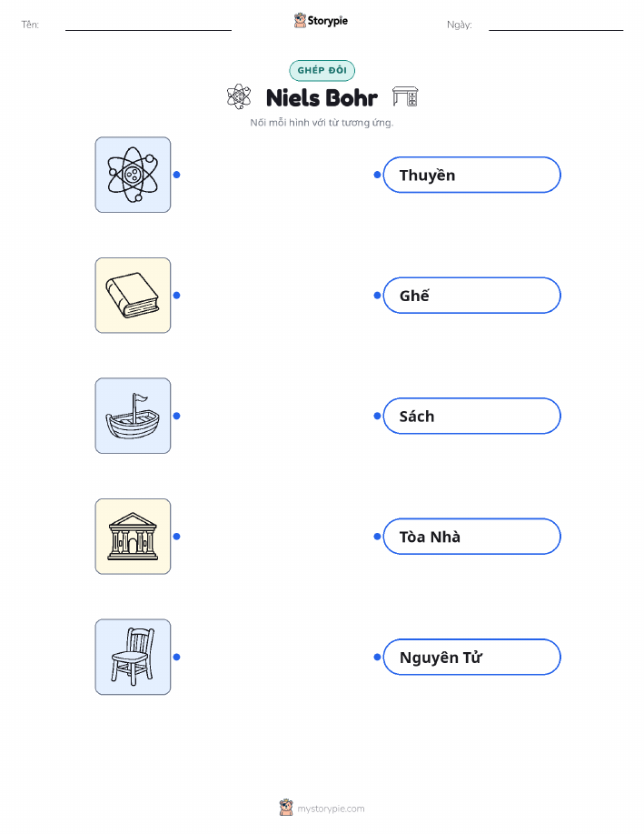Choose the Sách word box
644x834 pixels.
(471, 416)
